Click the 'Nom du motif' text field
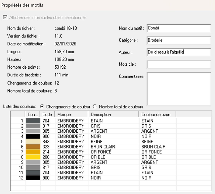 179,28
